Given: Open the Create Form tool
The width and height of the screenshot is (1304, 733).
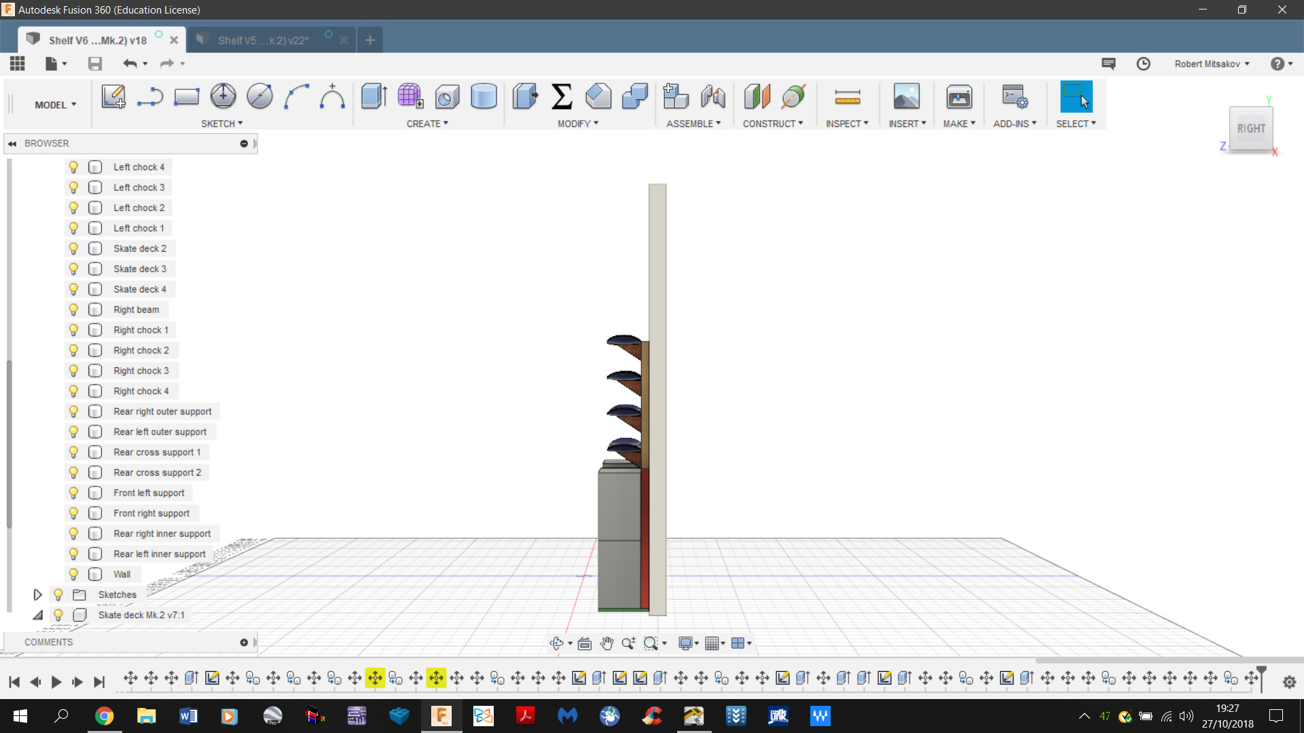Looking at the screenshot, I should click(410, 96).
